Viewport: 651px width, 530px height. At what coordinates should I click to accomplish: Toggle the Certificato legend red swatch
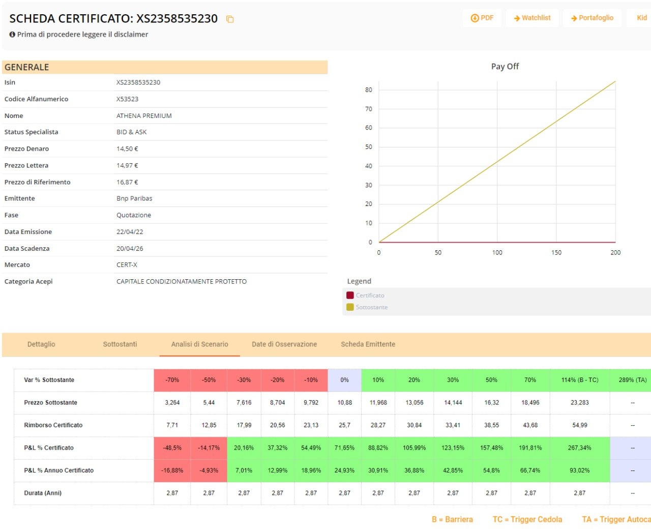pyautogui.click(x=350, y=296)
